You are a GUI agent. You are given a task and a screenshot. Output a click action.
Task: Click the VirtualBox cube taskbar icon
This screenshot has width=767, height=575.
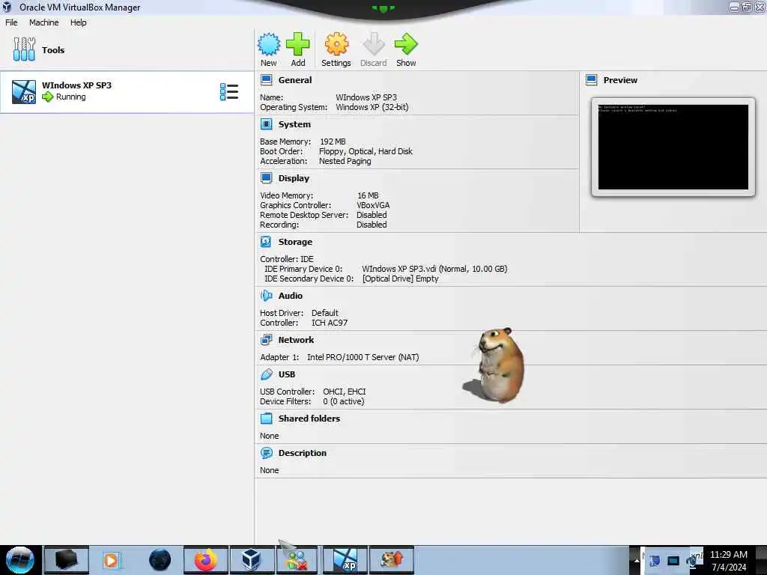coord(251,560)
